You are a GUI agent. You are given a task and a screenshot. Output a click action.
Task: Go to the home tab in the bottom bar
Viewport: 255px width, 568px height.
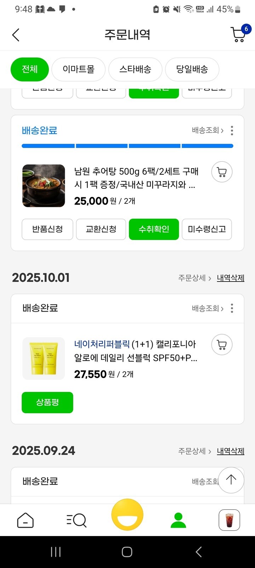pos(25,520)
